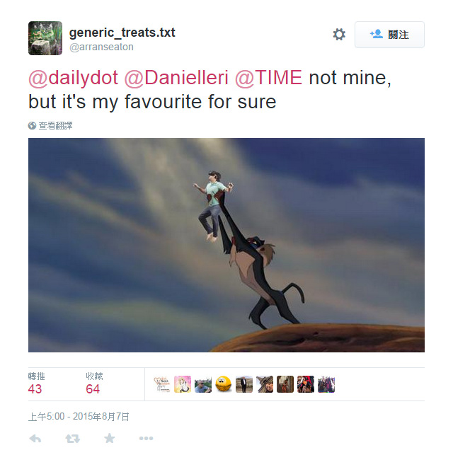
Task: Click the globe icon beside 查看翻譯
Action: 32,126
